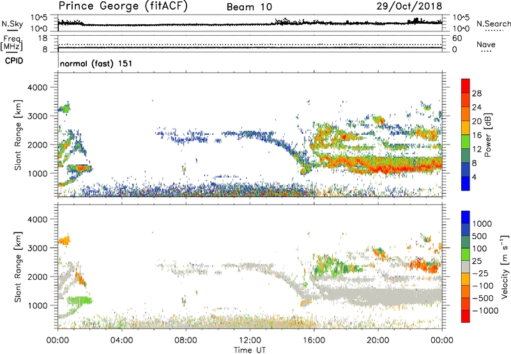
Task: Click the "60" tick on the Nave axis
Action: click(x=457, y=38)
